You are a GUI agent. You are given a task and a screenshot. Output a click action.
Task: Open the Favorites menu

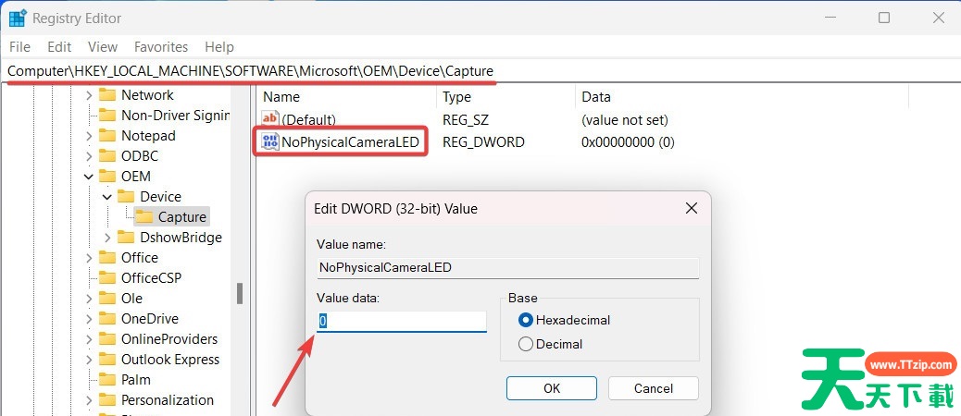click(161, 47)
